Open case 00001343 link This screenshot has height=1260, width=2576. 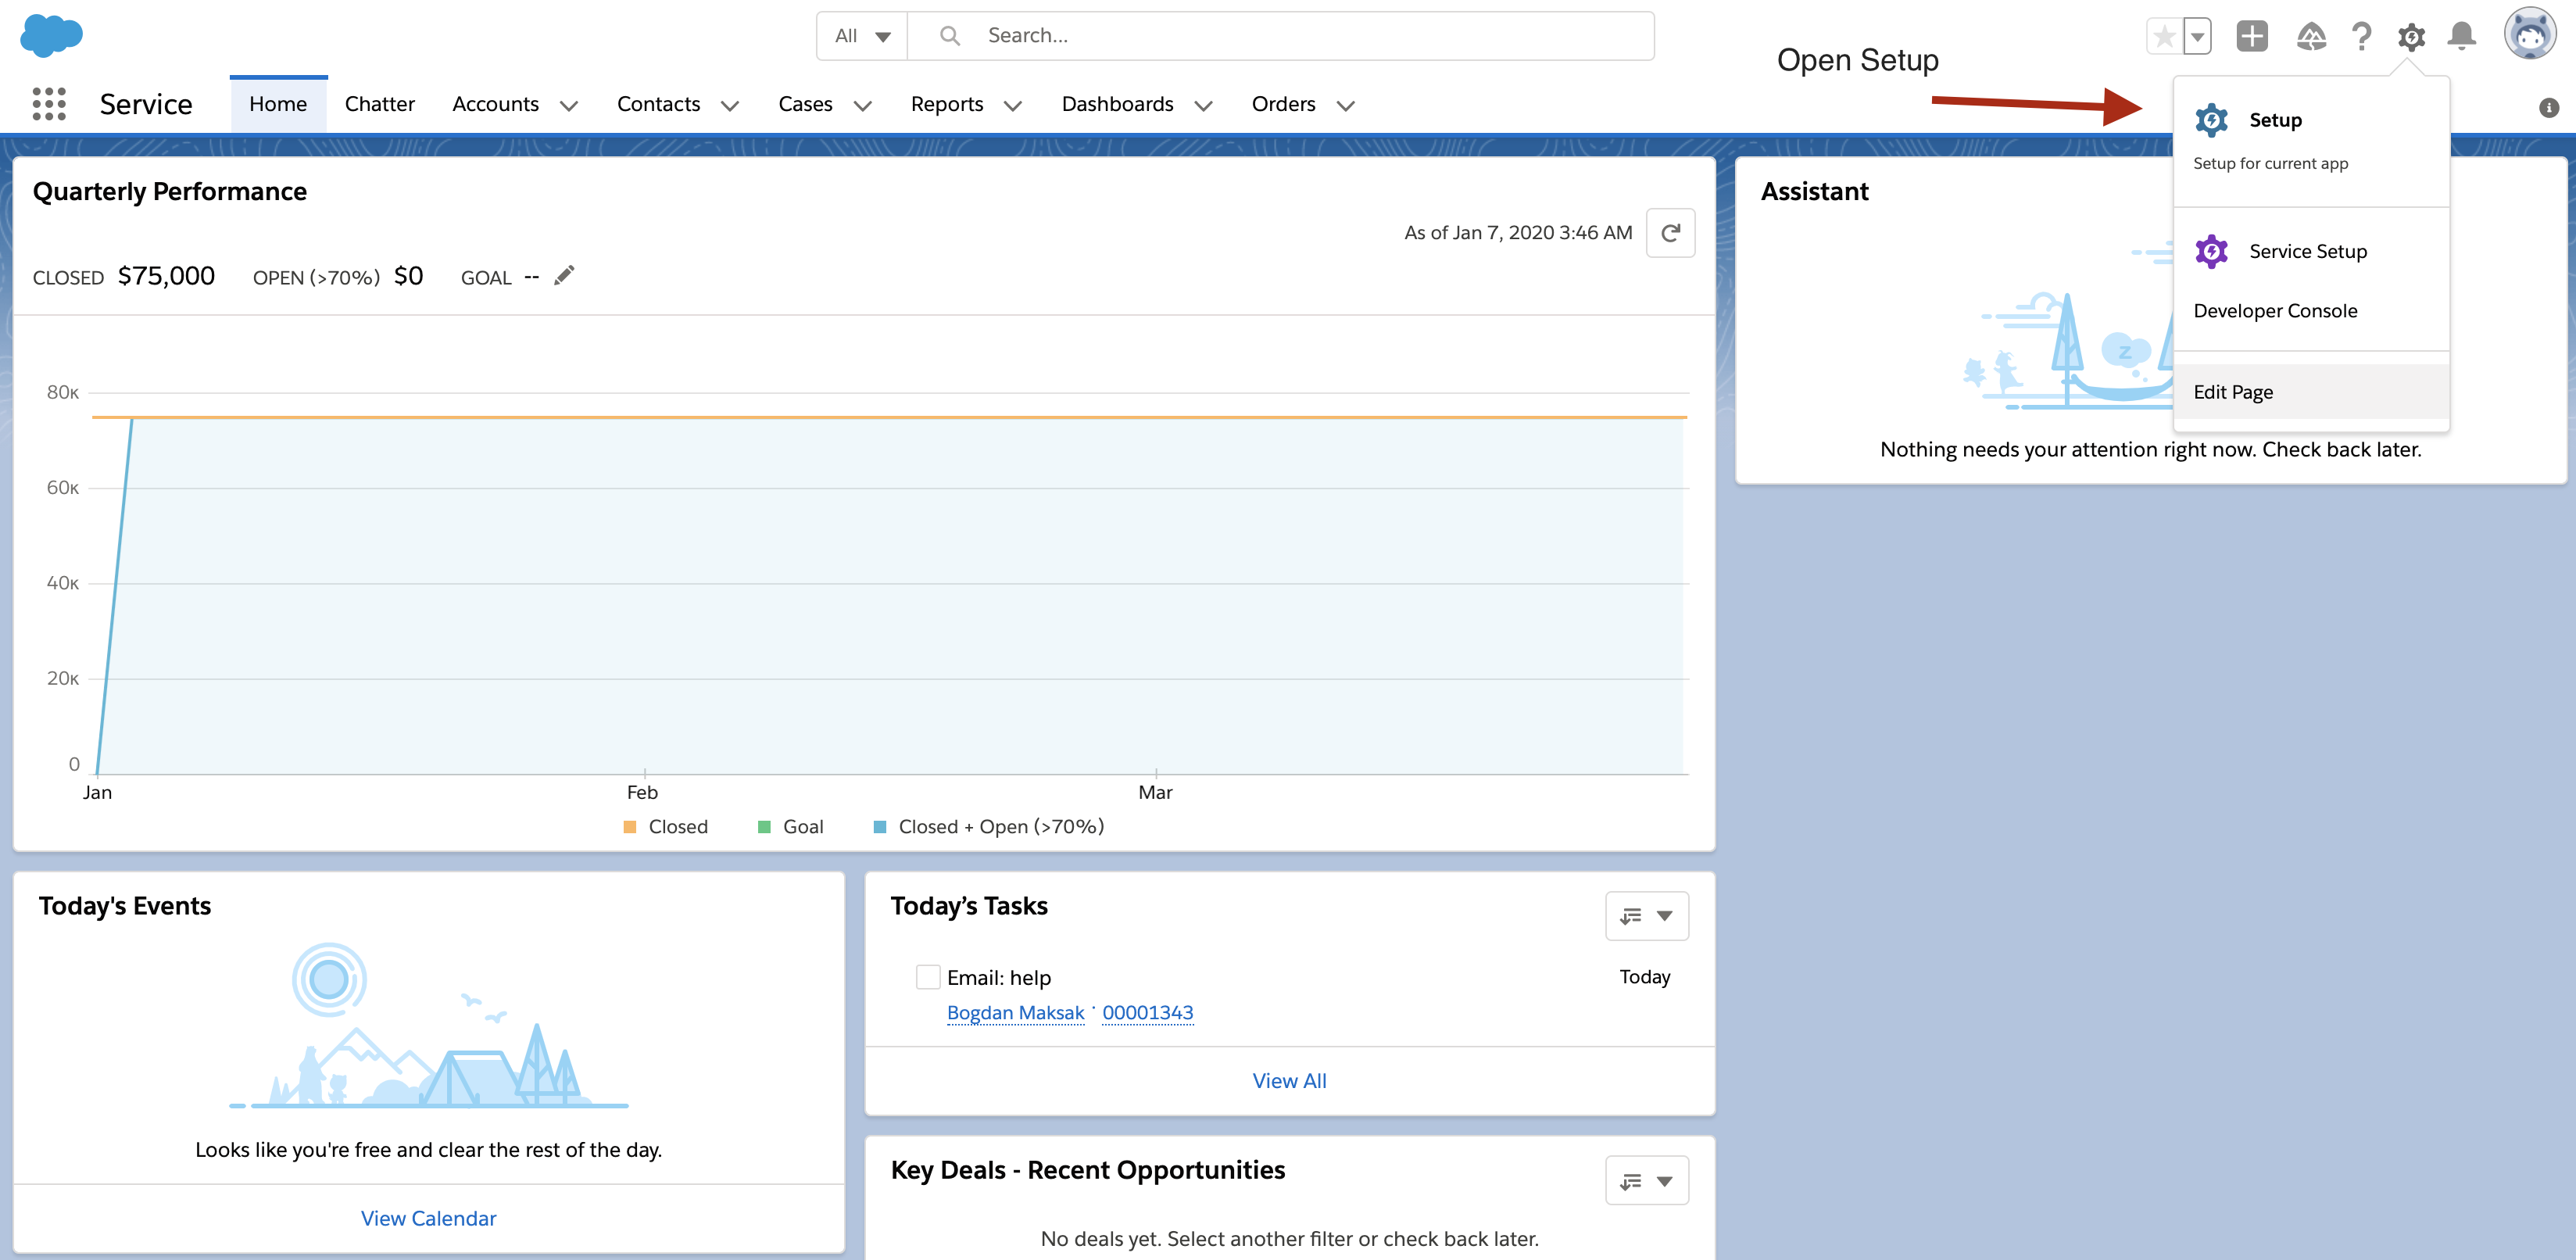[x=1147, y=1013]
